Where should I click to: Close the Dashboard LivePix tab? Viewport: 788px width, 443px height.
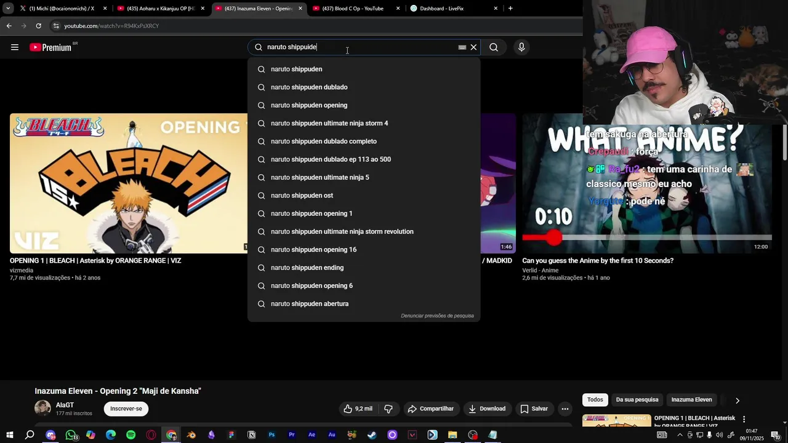[496, 9]
